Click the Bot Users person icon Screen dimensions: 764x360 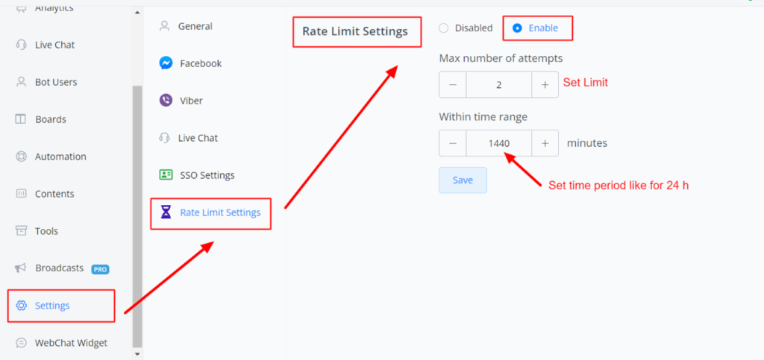click(x=22, y=82)
